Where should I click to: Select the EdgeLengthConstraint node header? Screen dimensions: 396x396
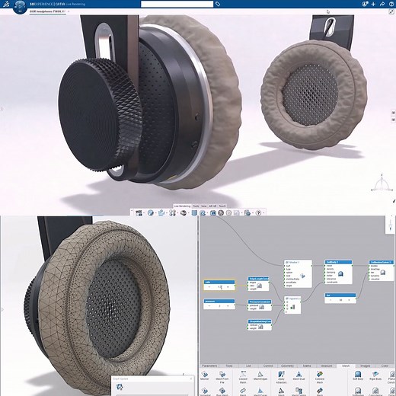tap(258, 279)
